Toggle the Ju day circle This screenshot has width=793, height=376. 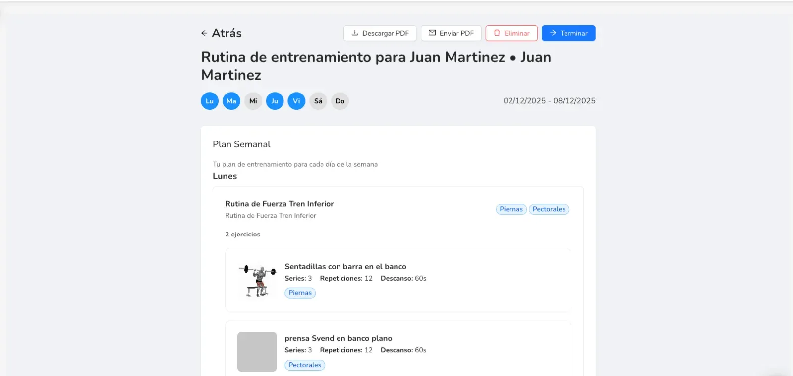click(275, 101)
